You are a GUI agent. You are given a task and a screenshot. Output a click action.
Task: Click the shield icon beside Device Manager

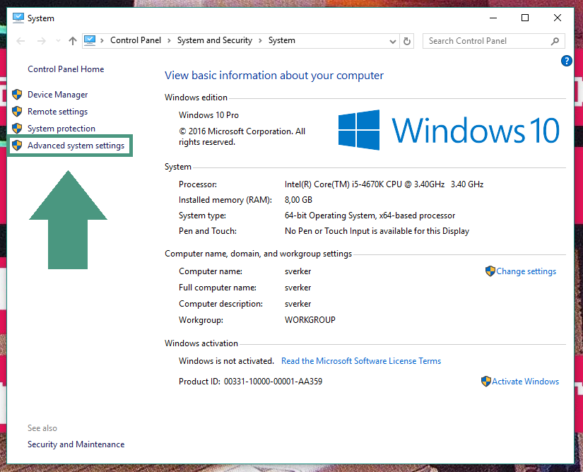17,95
